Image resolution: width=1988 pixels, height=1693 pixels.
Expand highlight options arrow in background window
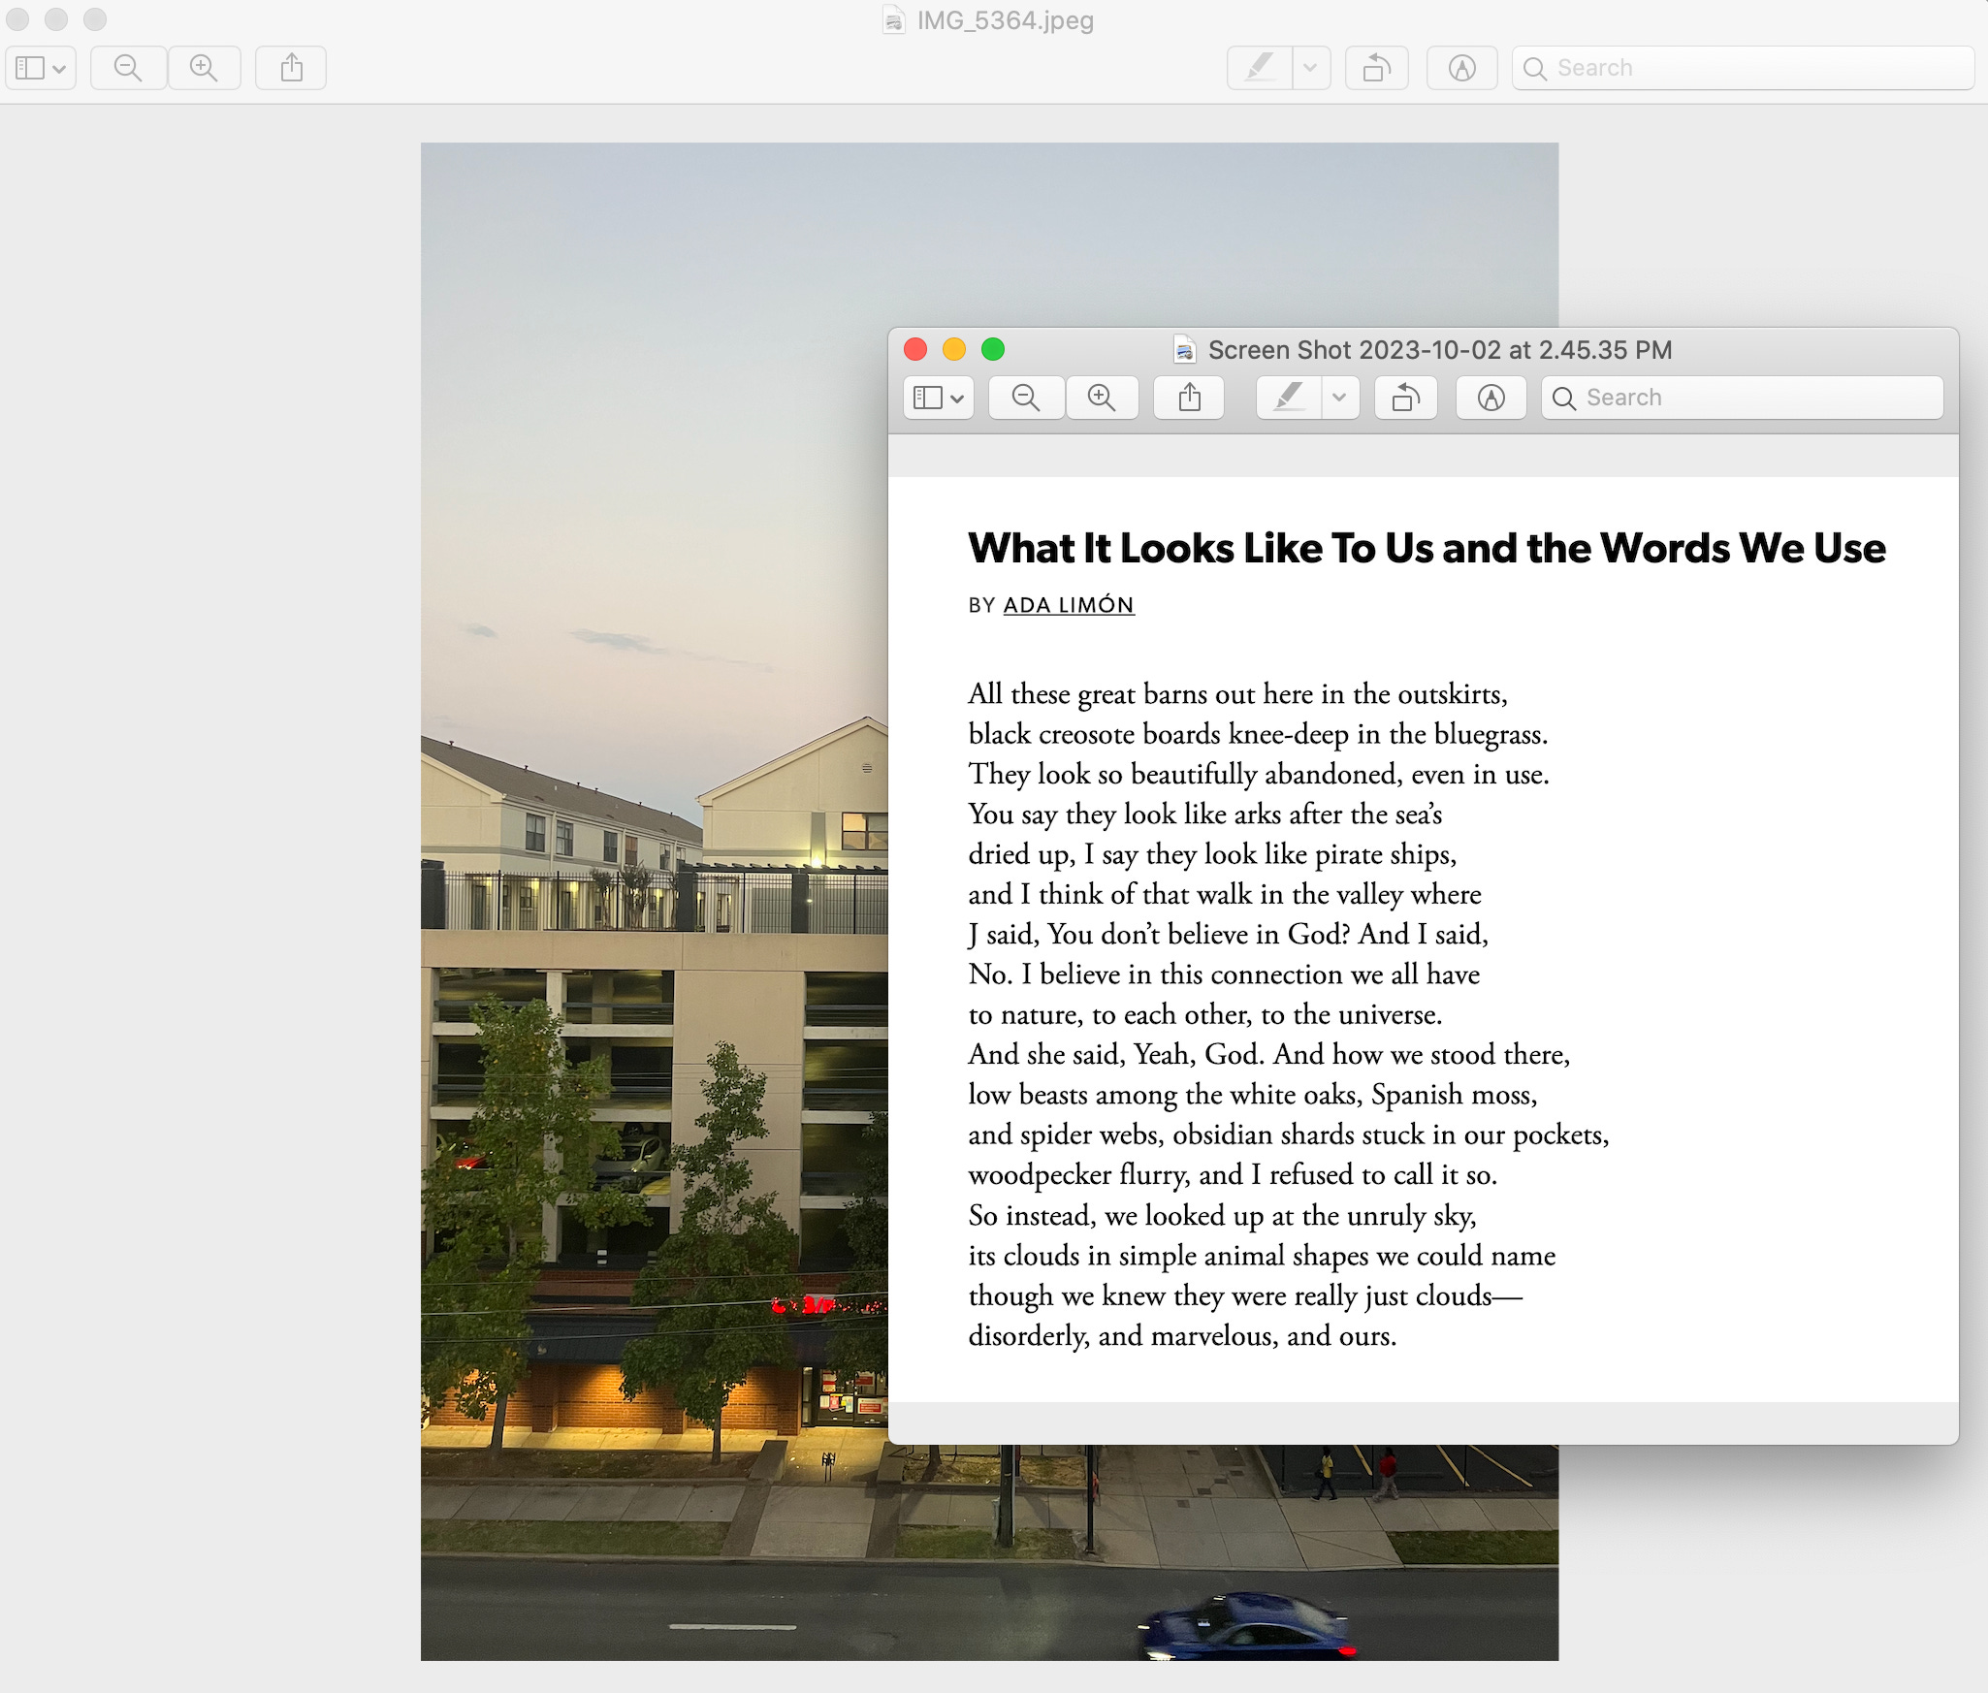(x=1310, y=68)
